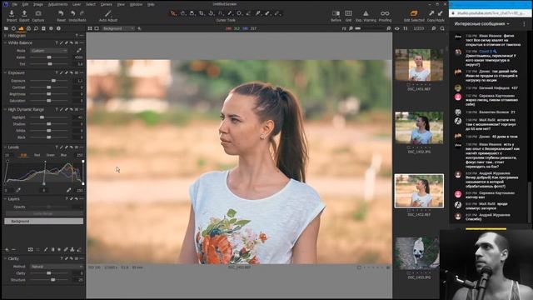533x300 pixels.
Task: Open the Background layer selector dropdown
Action: (x=118, y=28)
